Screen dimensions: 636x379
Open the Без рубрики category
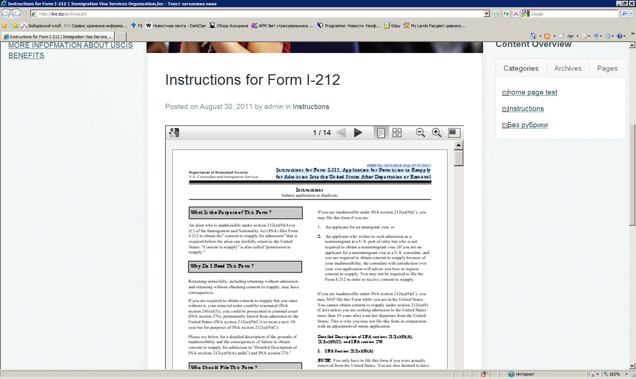click(x=527, y=125)
